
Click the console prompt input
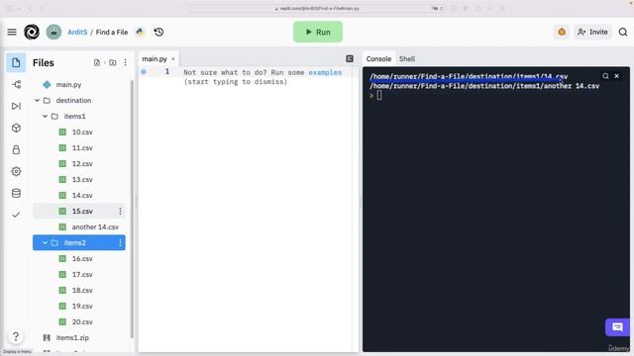tap(379, 95)
